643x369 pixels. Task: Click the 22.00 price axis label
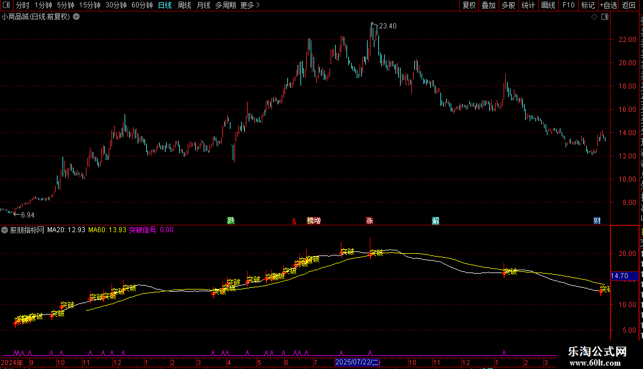pos(628,40)
